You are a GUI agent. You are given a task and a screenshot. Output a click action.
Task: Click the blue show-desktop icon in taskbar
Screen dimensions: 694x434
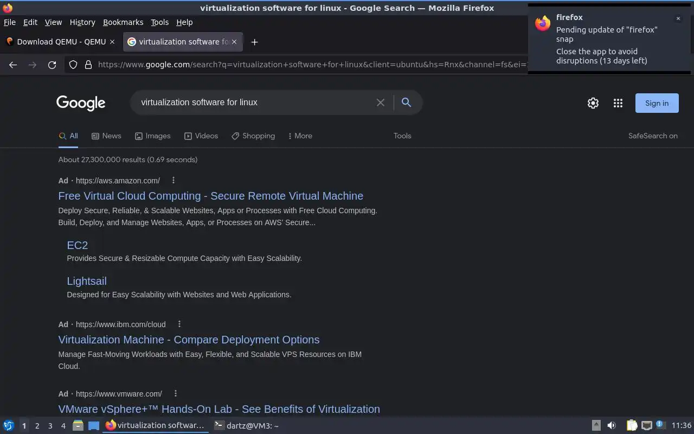point(94,426)
